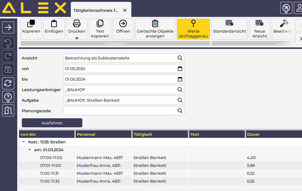Show deleted objects via the trash icon
302x191 pixels.
point(155,24)
